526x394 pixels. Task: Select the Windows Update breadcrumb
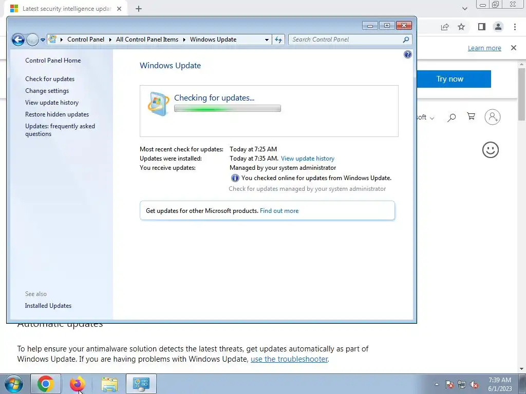pyautogui.click(x=213, y=40)
